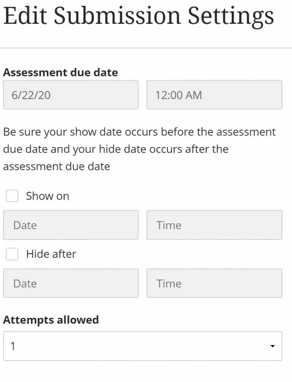This screenshot has width=292, height=382.
Task: Click the caret arrow in Attempts allowed
Action: tap(272, 346)
